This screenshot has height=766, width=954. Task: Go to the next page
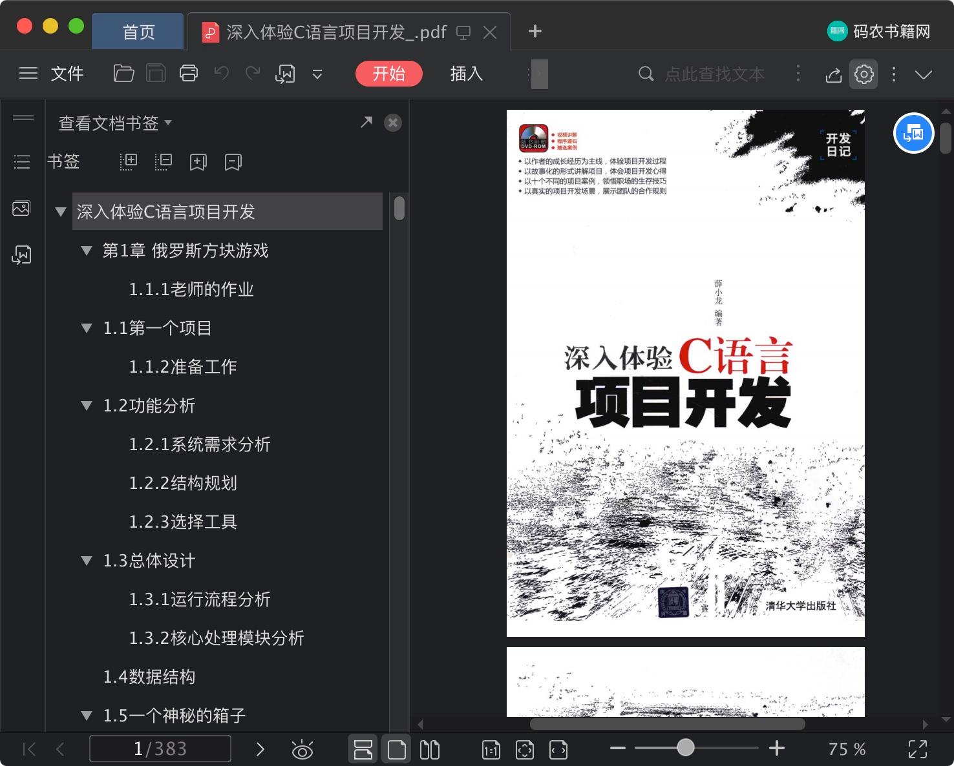tap(260, 749)
